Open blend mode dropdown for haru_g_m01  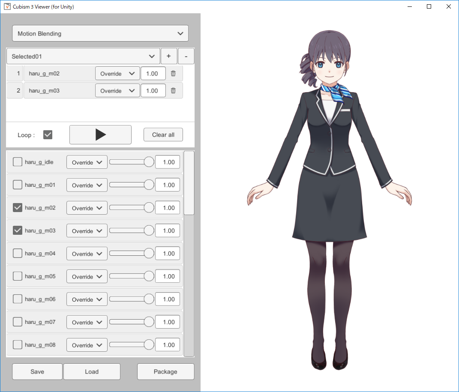[x=87, y=185]
